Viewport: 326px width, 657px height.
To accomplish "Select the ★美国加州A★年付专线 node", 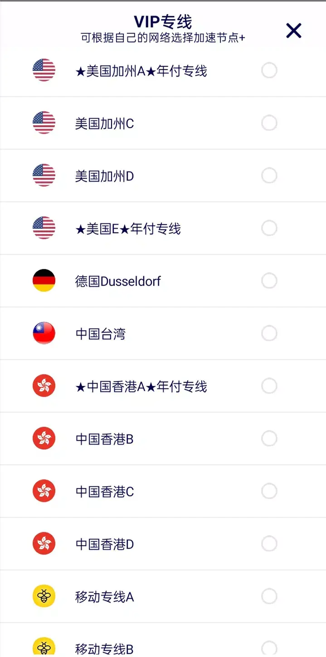I will [x=141, y=70].
